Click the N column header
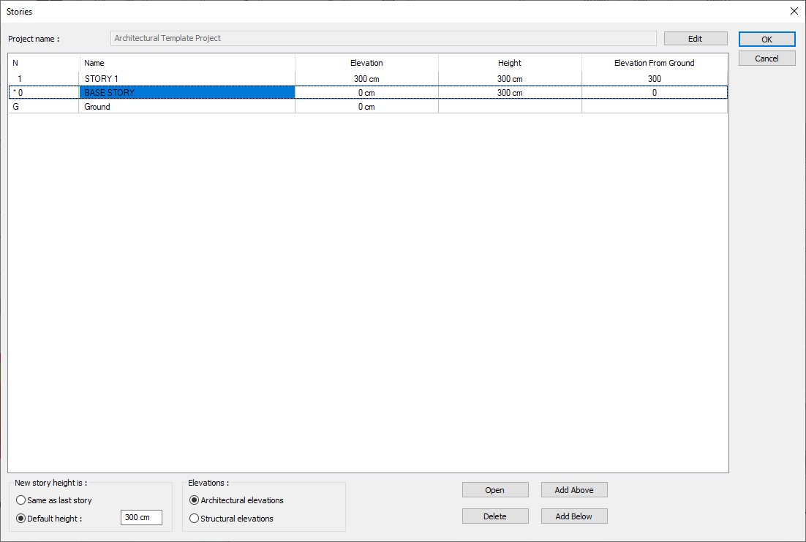 point(44,63)
